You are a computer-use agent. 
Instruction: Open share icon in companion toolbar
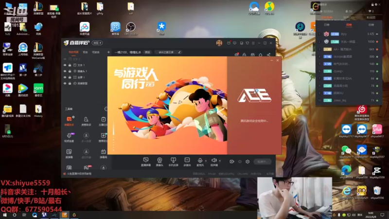pyautogui.click(x=269, y=55)
